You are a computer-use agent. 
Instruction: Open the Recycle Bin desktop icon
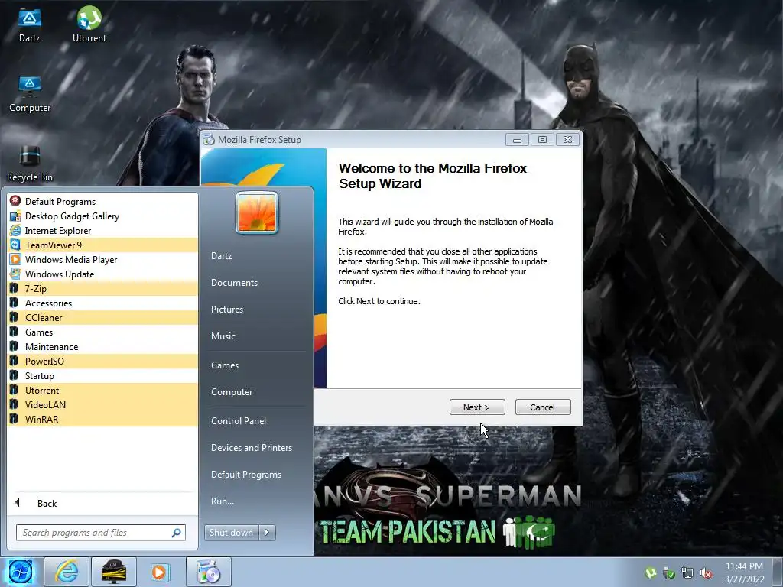pyautogui.click(x=30, y=164)
